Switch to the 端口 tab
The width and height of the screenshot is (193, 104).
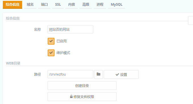(x=44, y=5)
